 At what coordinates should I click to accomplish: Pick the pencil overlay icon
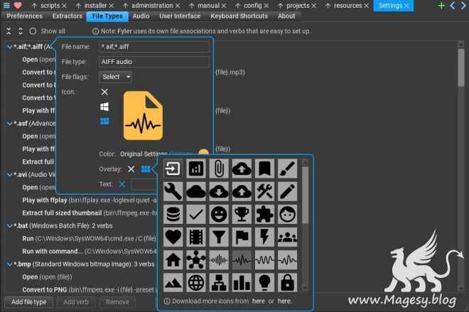coord(287,191)
